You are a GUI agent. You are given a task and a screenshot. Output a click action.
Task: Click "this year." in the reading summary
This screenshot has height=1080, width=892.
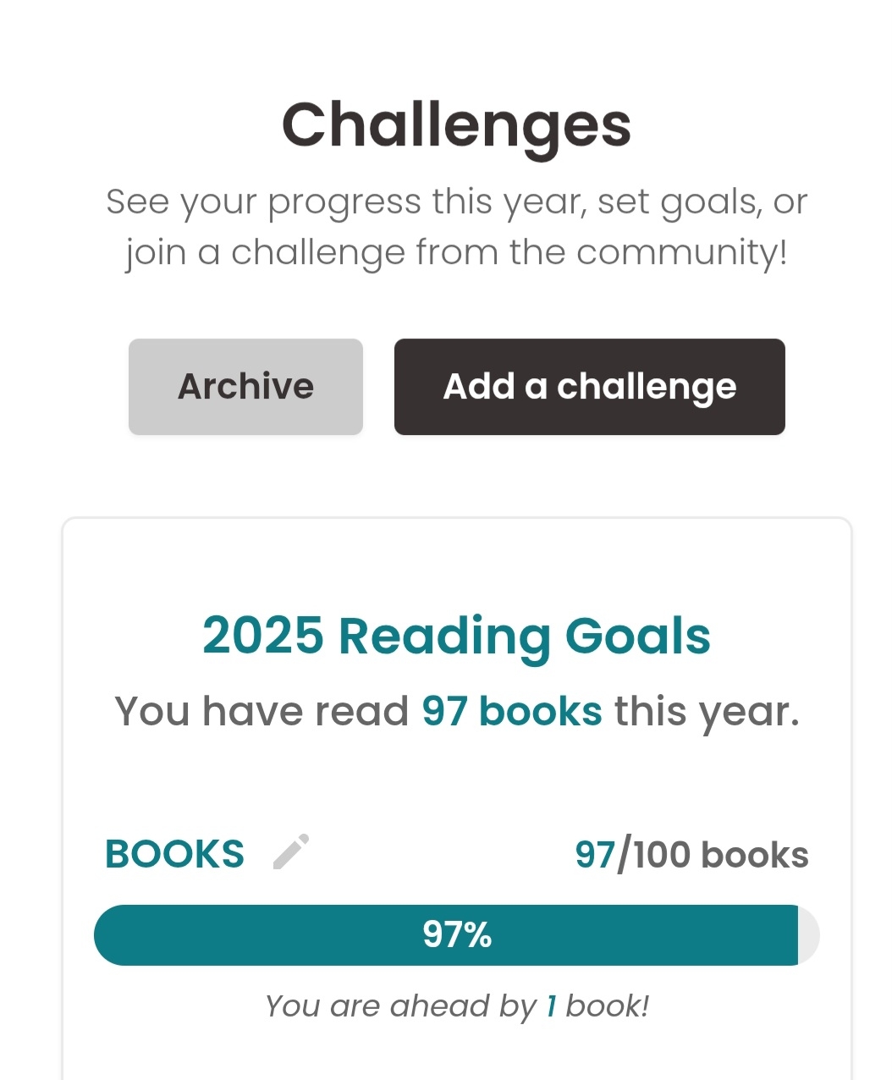point(707,711)
